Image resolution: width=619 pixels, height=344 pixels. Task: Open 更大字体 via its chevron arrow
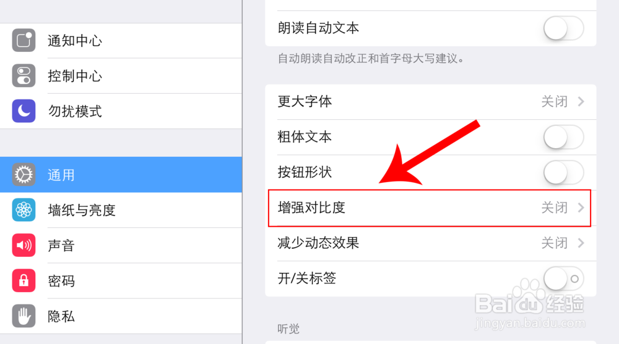tap(581, 102)
